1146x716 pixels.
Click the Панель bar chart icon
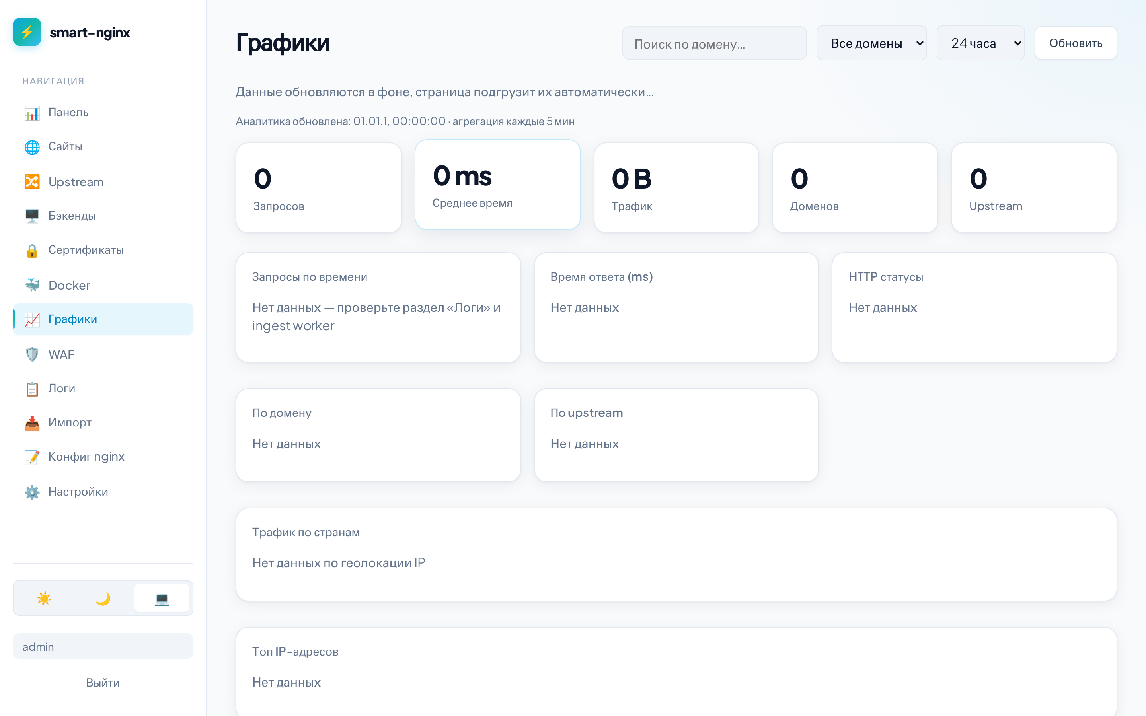coord(32,113)
